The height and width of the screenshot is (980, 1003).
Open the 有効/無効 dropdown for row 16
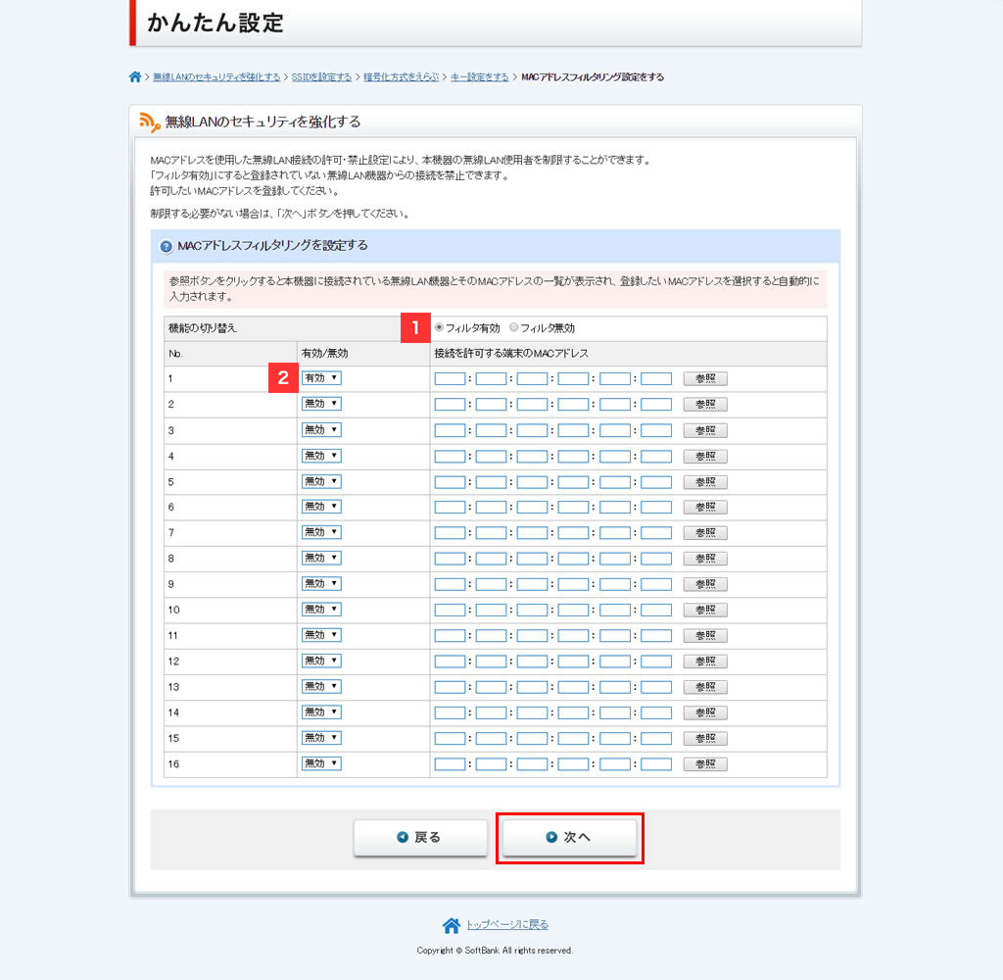321,763
